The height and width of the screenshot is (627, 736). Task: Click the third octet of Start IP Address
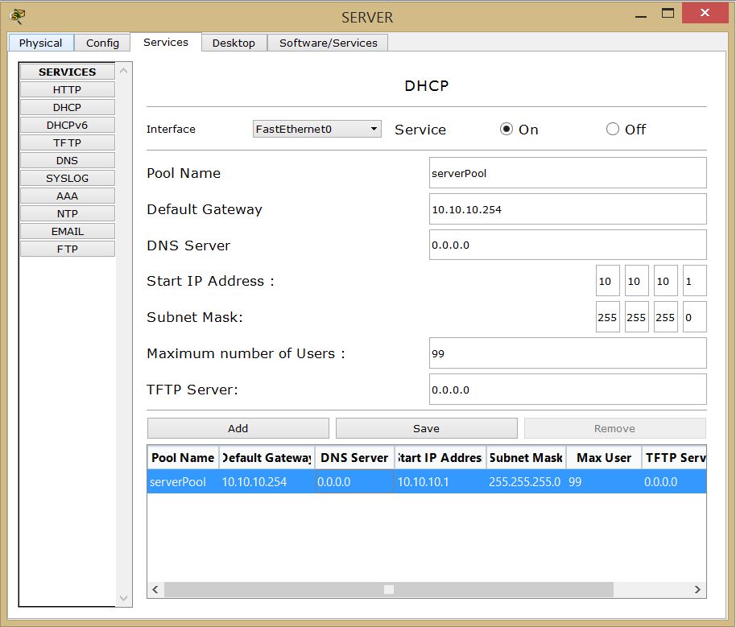[x=666, y=281]
